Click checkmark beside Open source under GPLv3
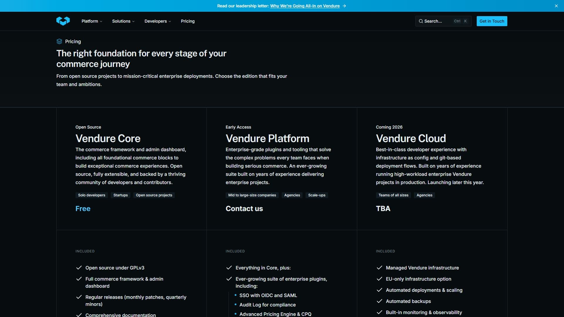The image size is (564, 317). point(79,268)
